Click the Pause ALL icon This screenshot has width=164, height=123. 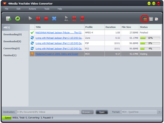click(x=74, y=19)
